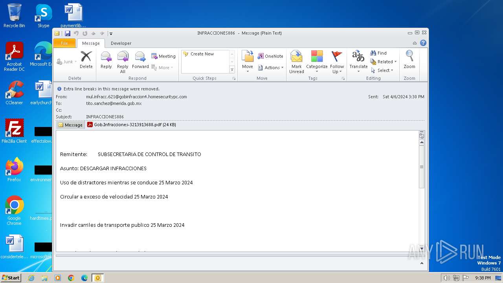Mark message as Unread
503x283 pixels.
pos(297,62)
